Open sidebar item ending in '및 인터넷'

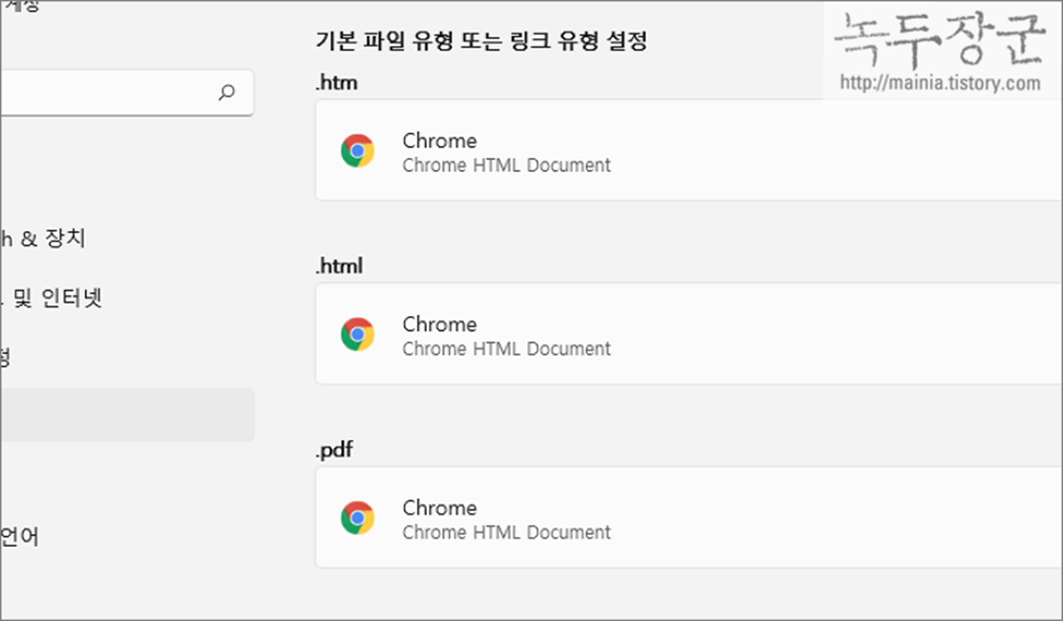click(51, 298)
